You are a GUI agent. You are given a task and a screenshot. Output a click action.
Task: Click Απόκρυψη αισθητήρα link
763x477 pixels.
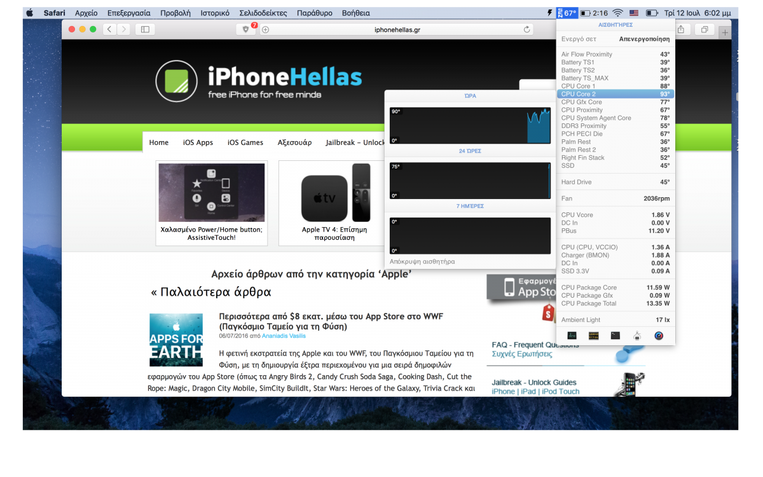[x=422, y=261]
